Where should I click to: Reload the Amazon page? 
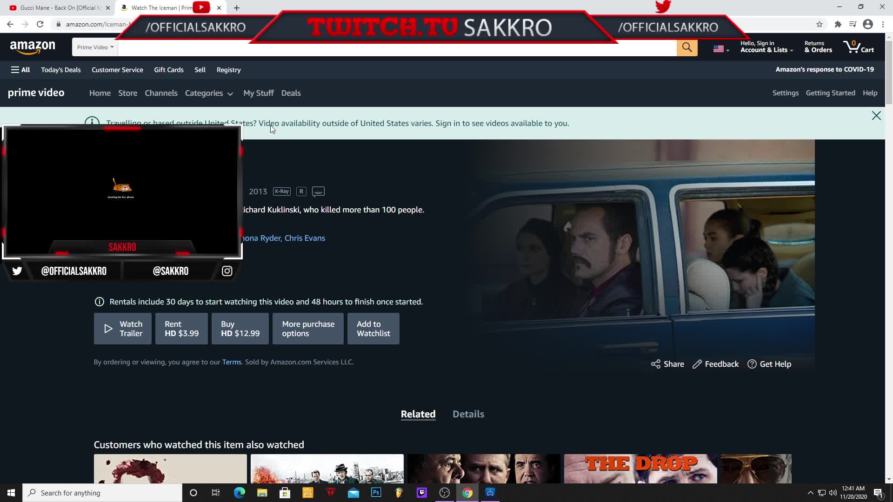pos(40,24)
